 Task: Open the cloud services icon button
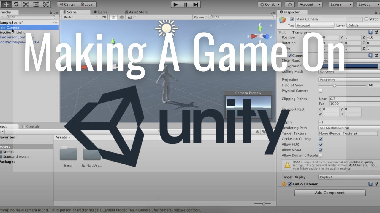point(290,4)
